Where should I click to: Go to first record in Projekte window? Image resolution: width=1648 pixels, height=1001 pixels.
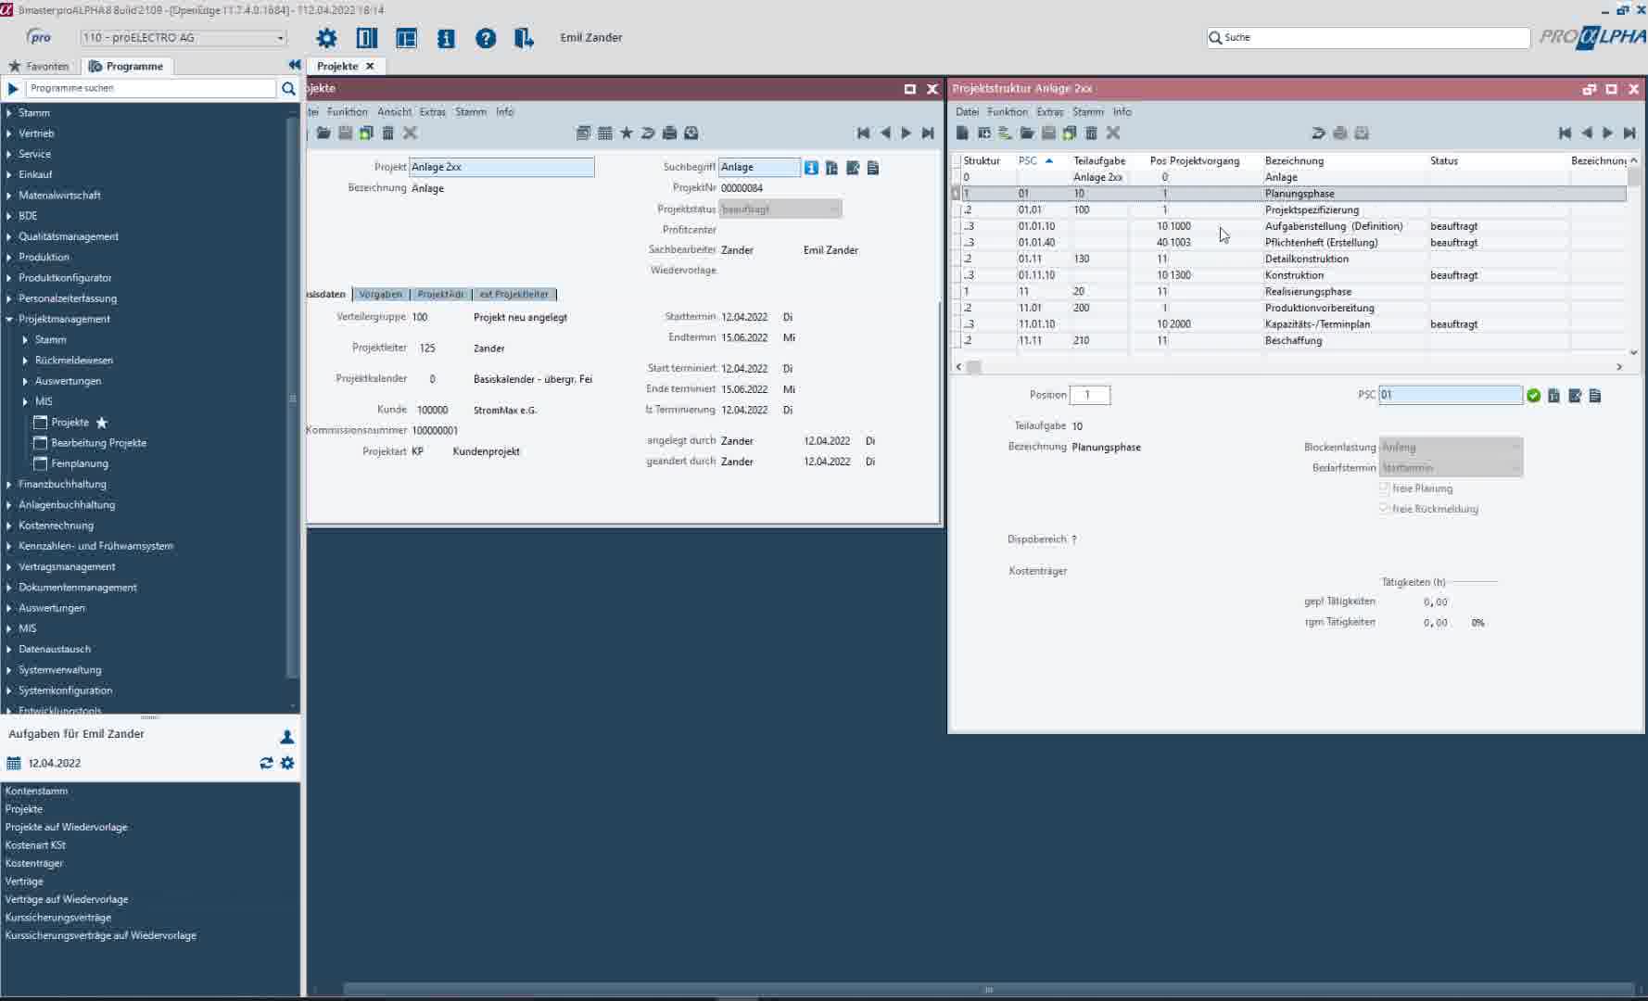point(864,133)
